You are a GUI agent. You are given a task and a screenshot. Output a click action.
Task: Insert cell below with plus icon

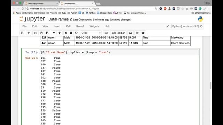[29, 33]
